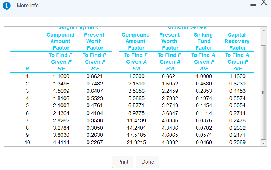
Task: Click F/A value 2.1600
Action: click(x=136, y=84)
